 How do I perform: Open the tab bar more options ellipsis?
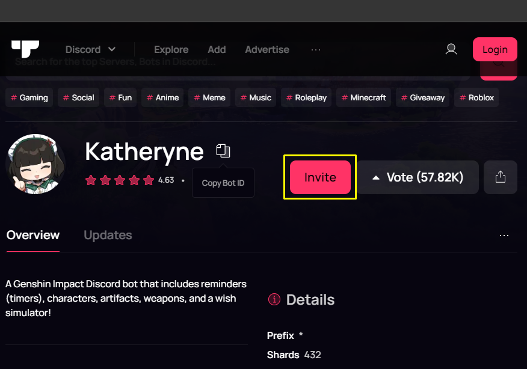coord(504,236)
